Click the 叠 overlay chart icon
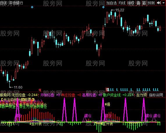Image resolution: width=166 pixels, height=133 pixels. coord(138,3)
